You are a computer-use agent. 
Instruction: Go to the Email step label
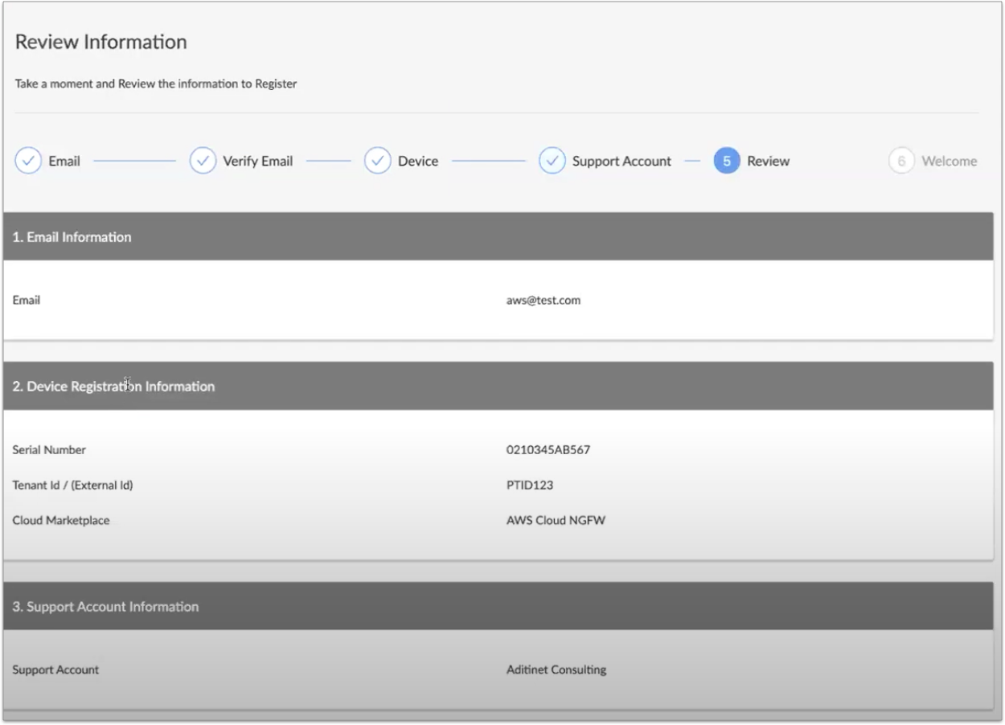coord(64,161)
